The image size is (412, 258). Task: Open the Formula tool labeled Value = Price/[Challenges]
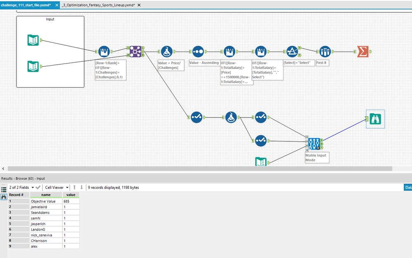click(x=167, y=52)
